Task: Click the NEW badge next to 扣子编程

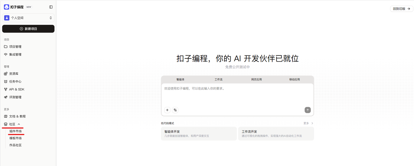Action: pos(29,7)
